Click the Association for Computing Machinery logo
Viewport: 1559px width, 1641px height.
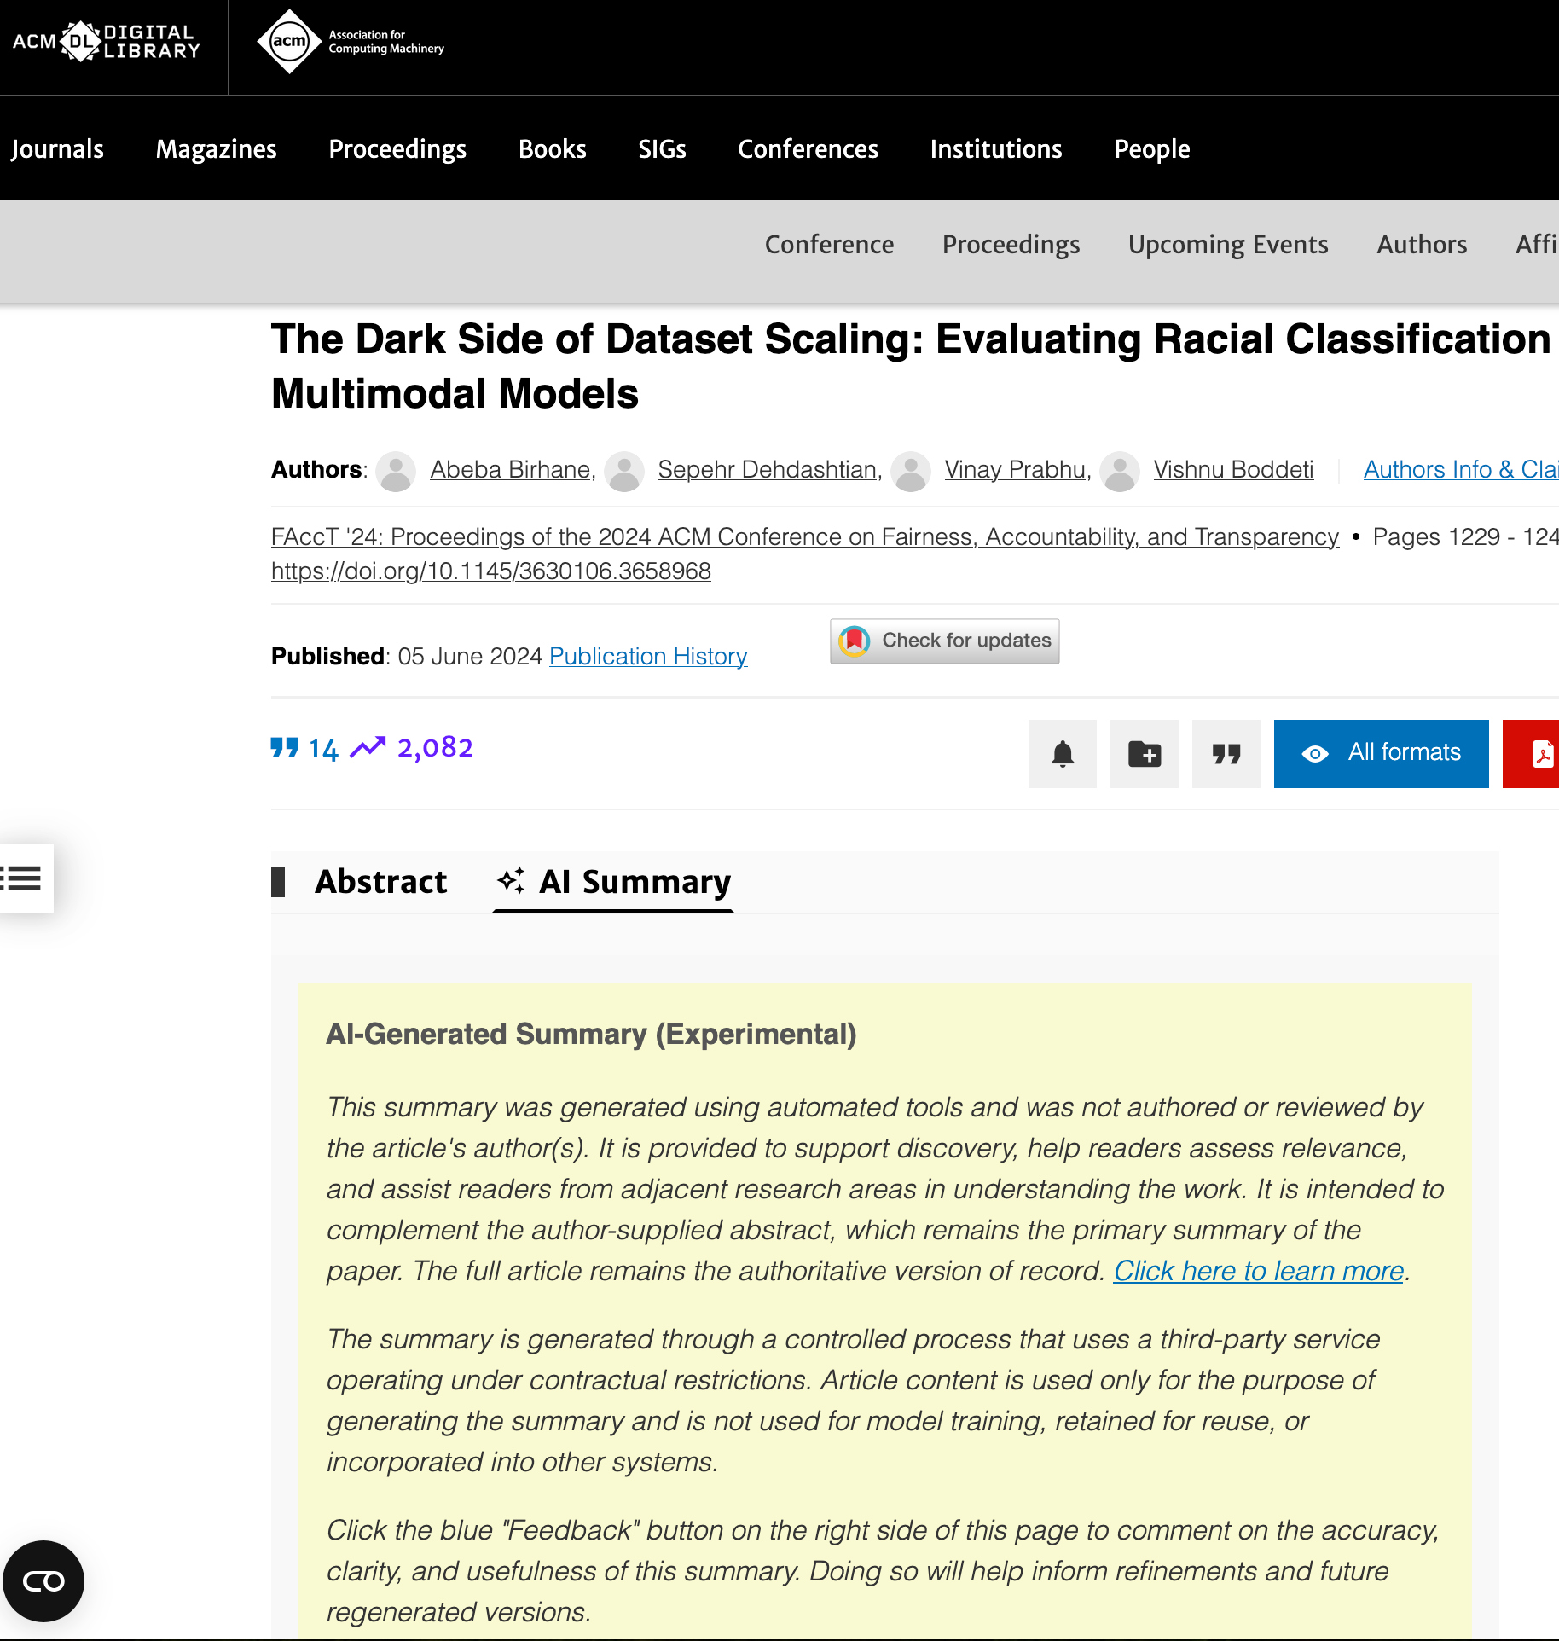pyautogui.click(x=351, y=42)
